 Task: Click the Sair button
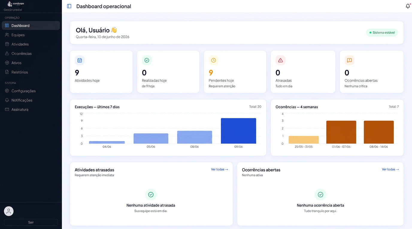pos(31,222)
